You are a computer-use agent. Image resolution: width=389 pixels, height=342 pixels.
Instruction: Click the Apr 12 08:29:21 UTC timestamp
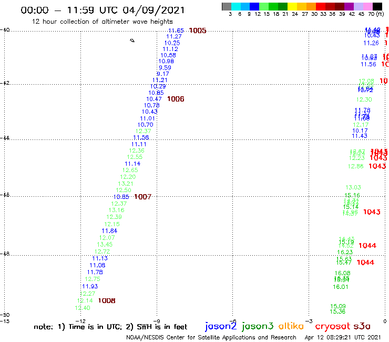point(343,337)
